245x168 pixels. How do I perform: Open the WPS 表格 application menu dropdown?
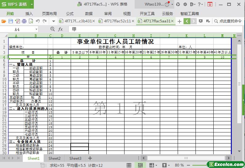point(32,4)
